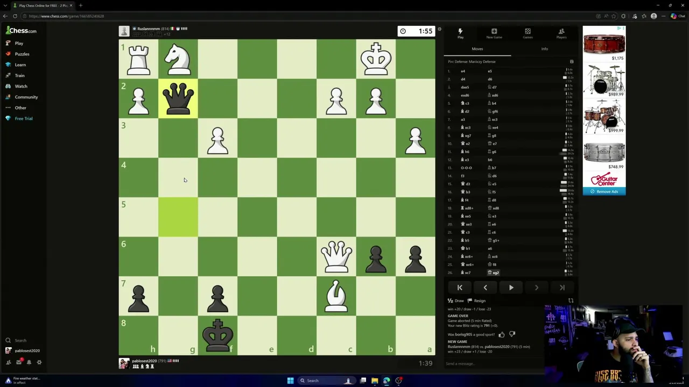The width and height of the screenshot is (689, 387).
Task: Give thumbs up for good sport
Action: pyautogui.click(x=502, y=334)
